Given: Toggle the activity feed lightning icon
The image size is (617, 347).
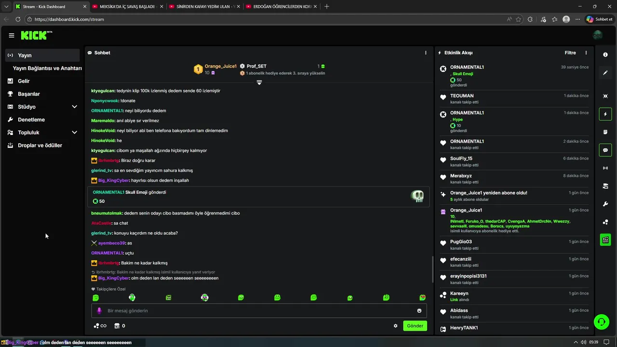Looking at the screenshot, I should tap(605, 114).
